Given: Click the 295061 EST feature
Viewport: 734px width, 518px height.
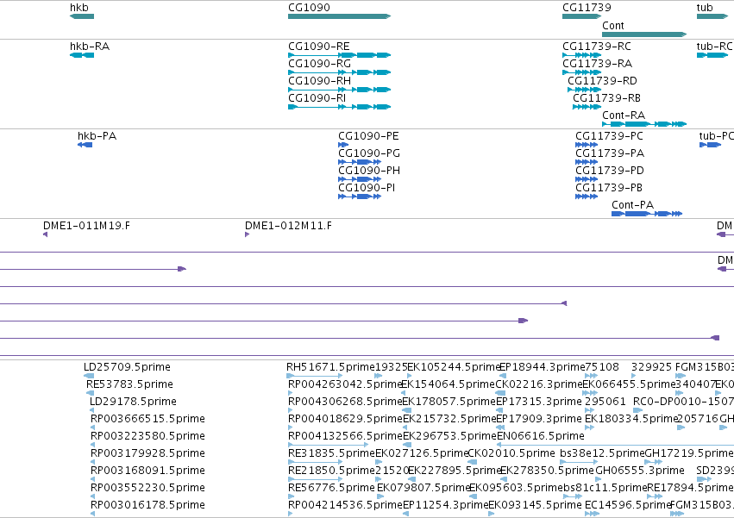Looking at the screenshot, I should click(590, 410).
